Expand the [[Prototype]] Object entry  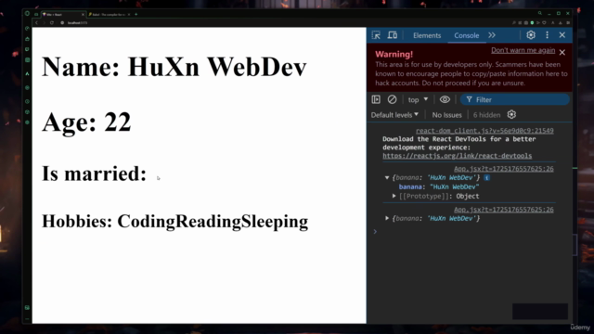coord(394,196)
